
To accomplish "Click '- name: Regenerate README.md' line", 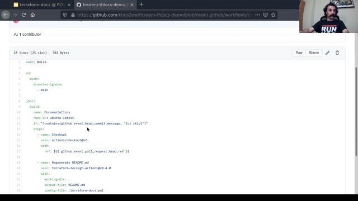I will [x=63, y=162].
